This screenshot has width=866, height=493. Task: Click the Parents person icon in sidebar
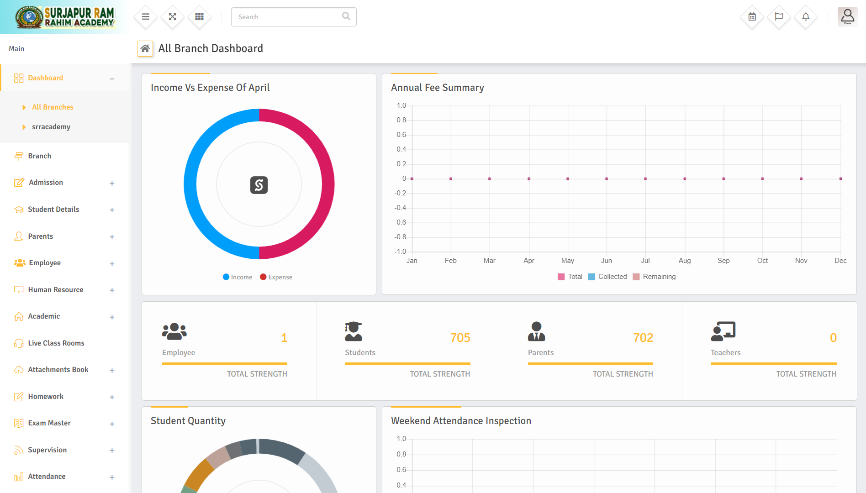click(19, 236)
